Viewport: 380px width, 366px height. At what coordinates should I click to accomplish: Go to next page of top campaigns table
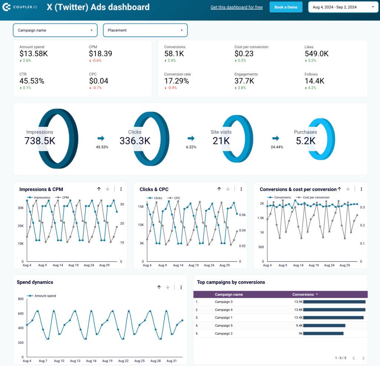click(x=363, y=358)
